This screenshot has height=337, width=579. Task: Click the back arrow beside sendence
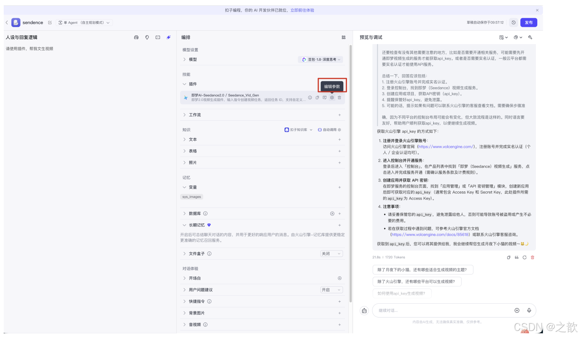pyautogui.click(x=7, y=23)
